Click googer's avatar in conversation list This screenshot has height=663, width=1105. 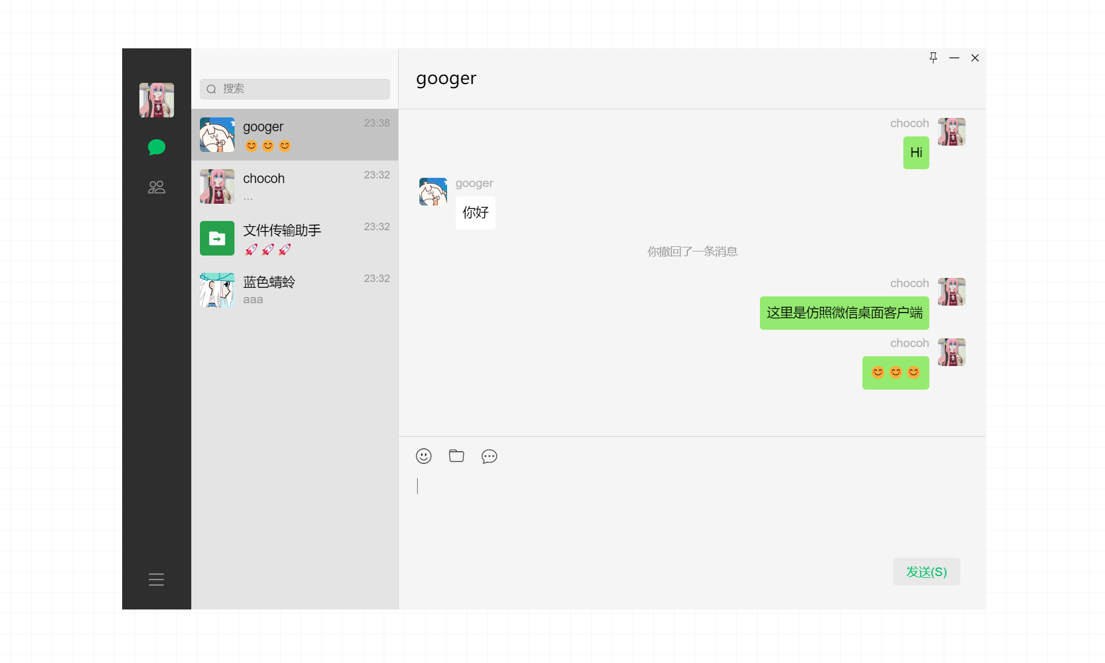pyautogui.click(x=217, y=135)
